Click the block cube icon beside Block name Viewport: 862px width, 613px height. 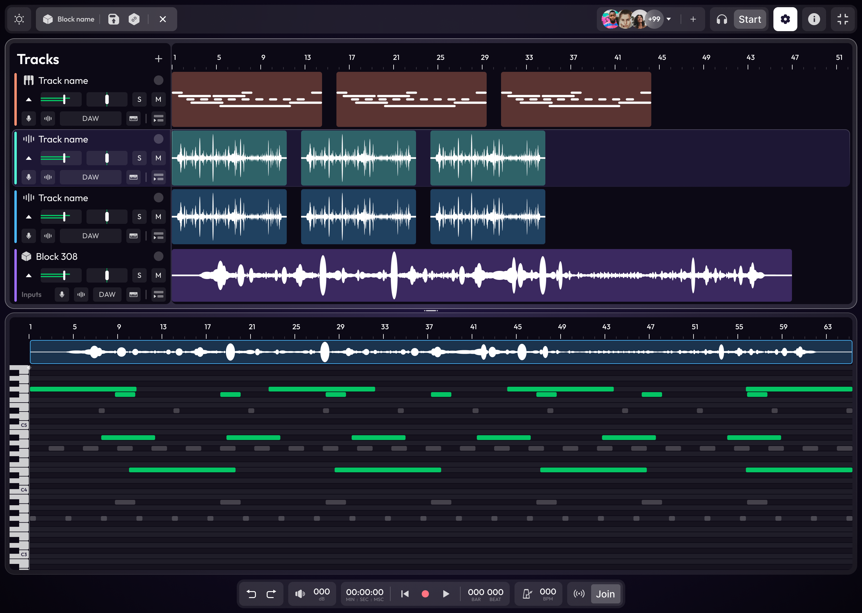pos(48,19)
